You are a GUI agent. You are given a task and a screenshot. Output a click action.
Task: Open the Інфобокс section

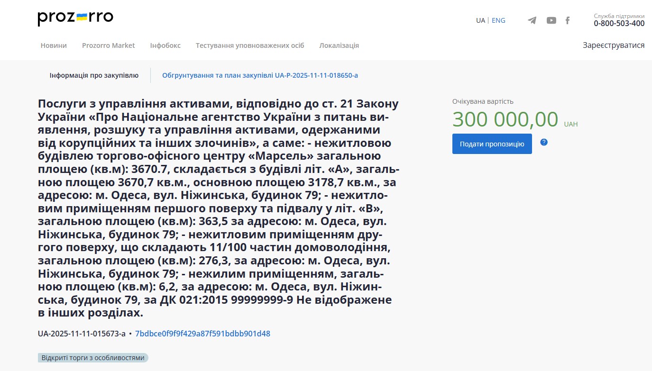165,45
